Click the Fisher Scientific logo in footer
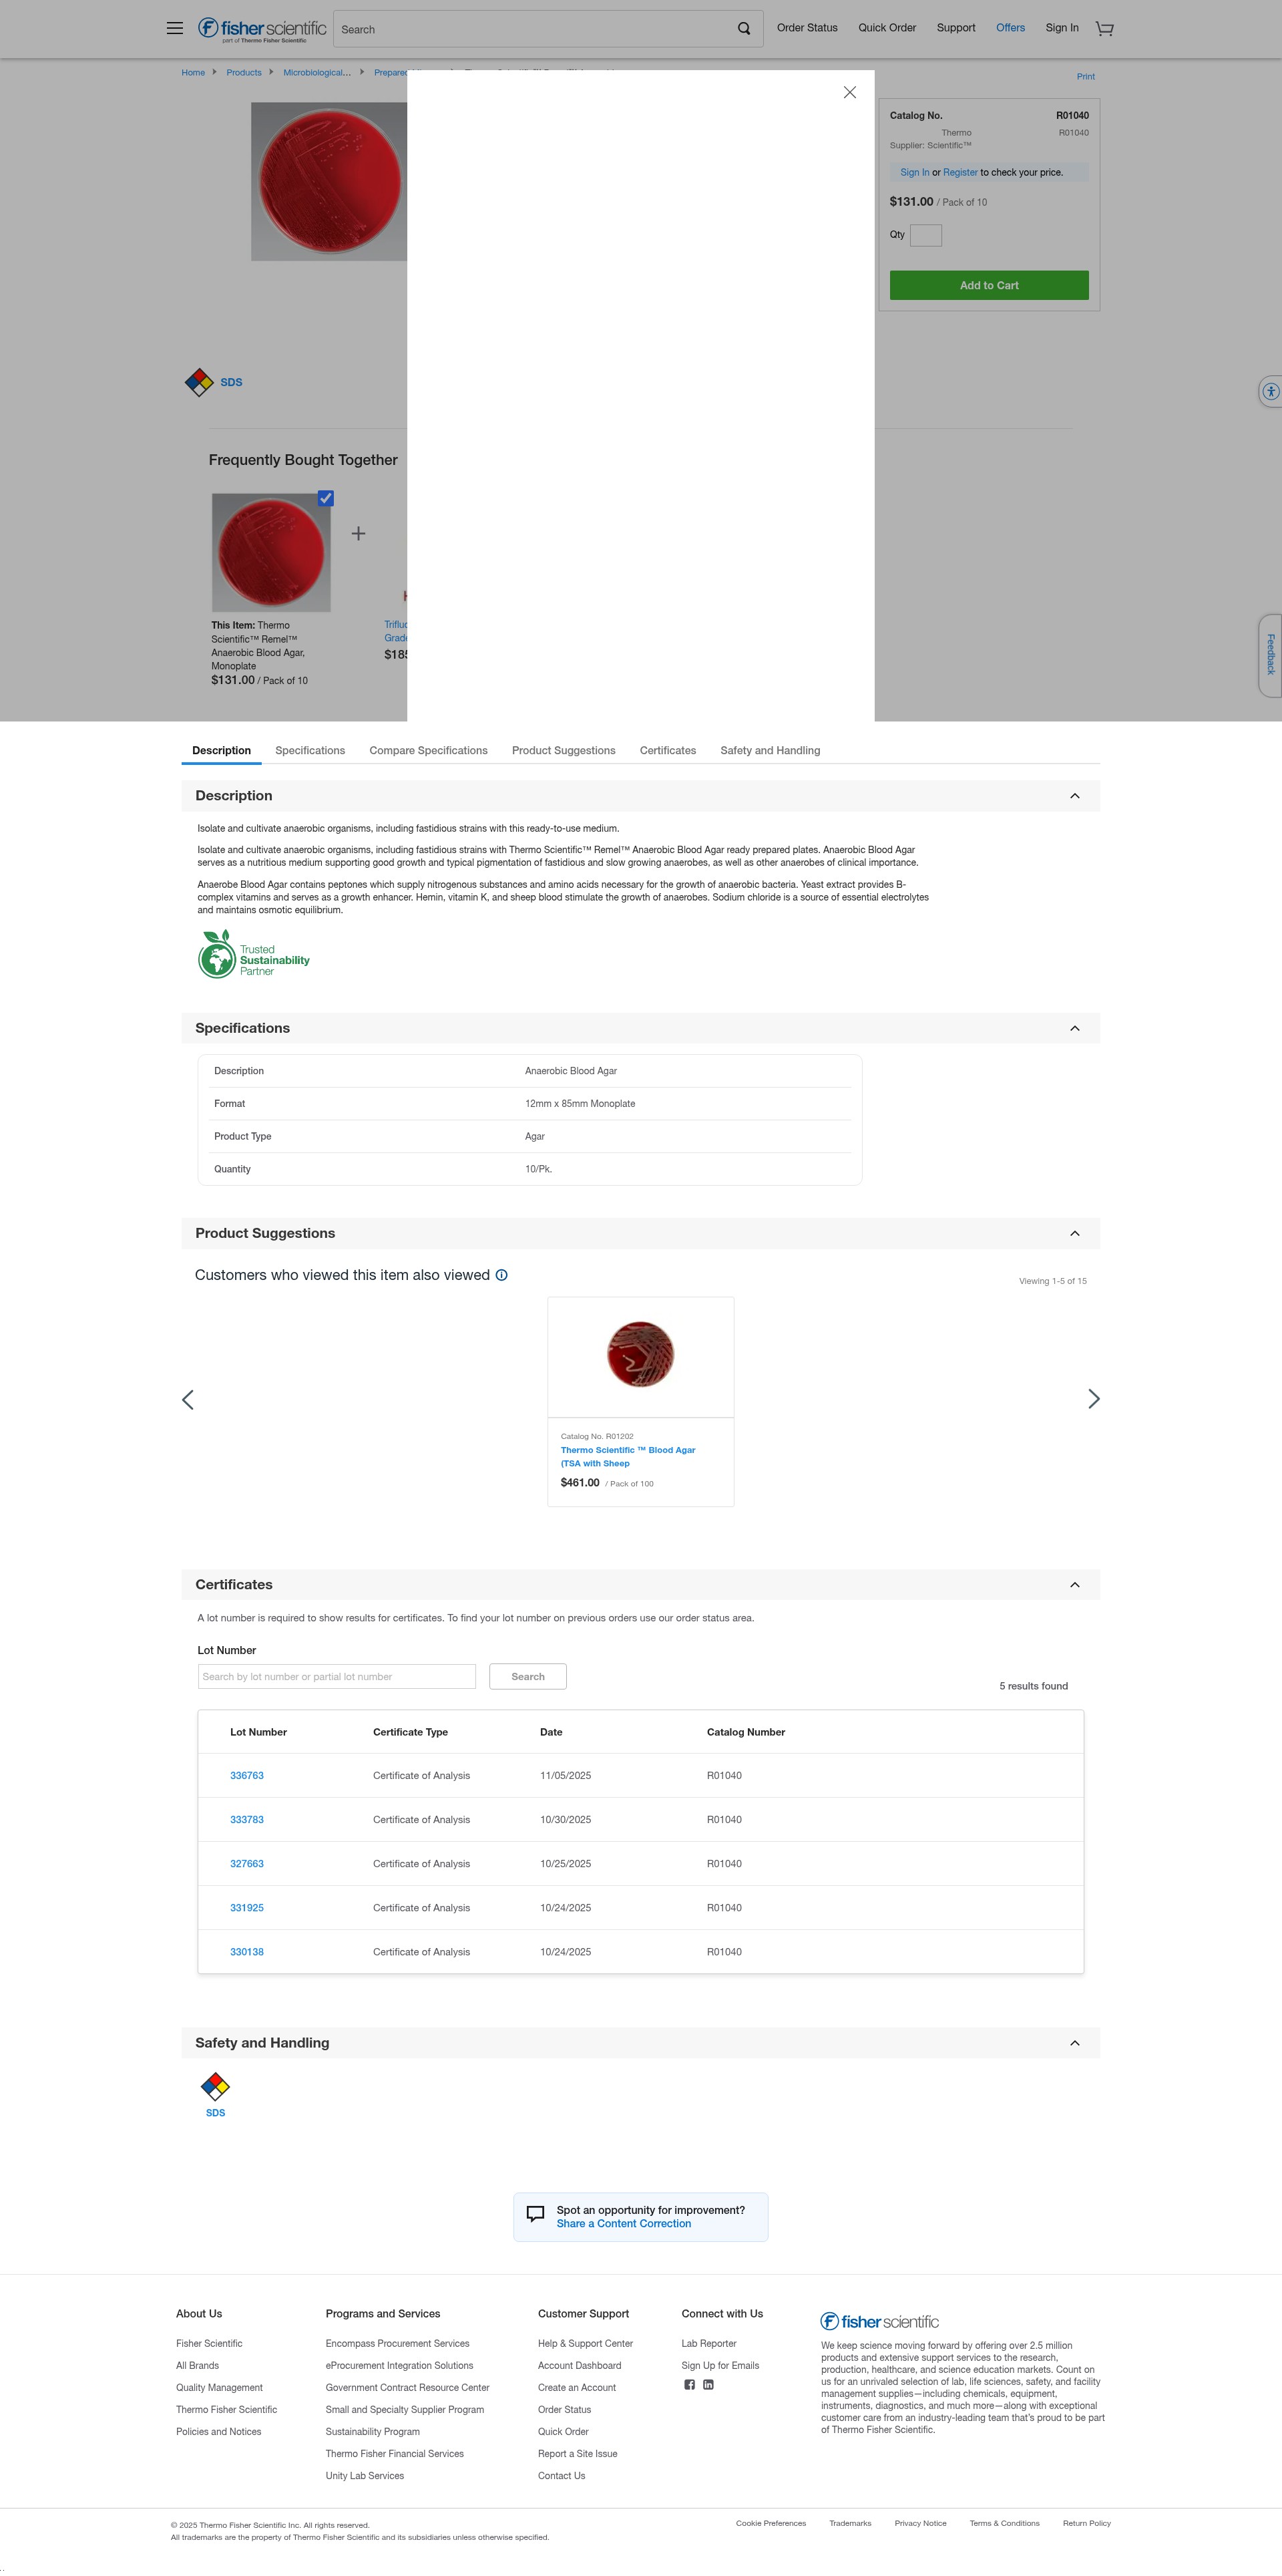The height and width of the screenshot is (2576, 1282). point(879,2321)
